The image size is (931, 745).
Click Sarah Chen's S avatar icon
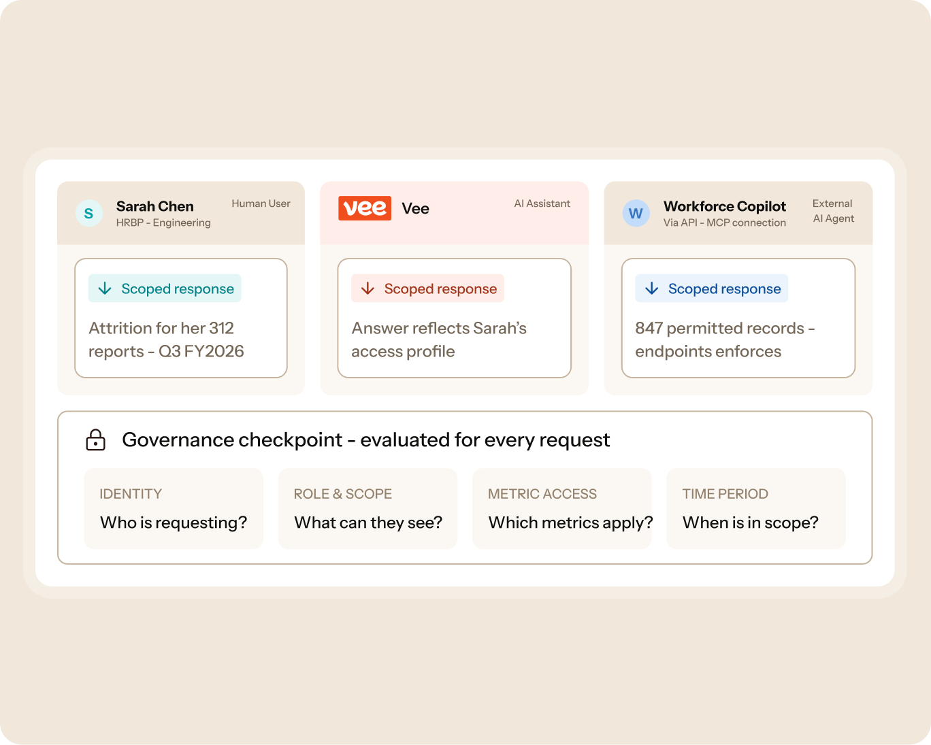(x=89, y=214)
